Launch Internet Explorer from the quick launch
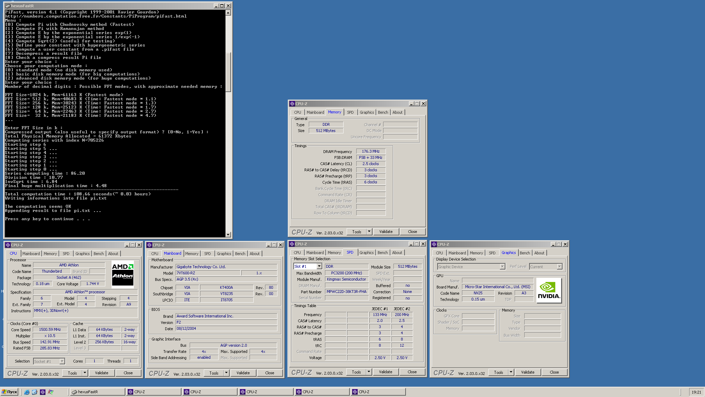Screen dimensions: 705x397 [x=27, y=392]
